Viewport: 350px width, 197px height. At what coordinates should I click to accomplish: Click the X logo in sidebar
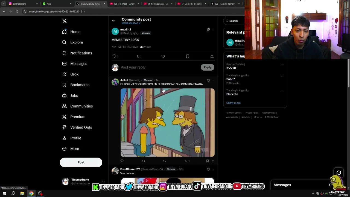[65, 21]
